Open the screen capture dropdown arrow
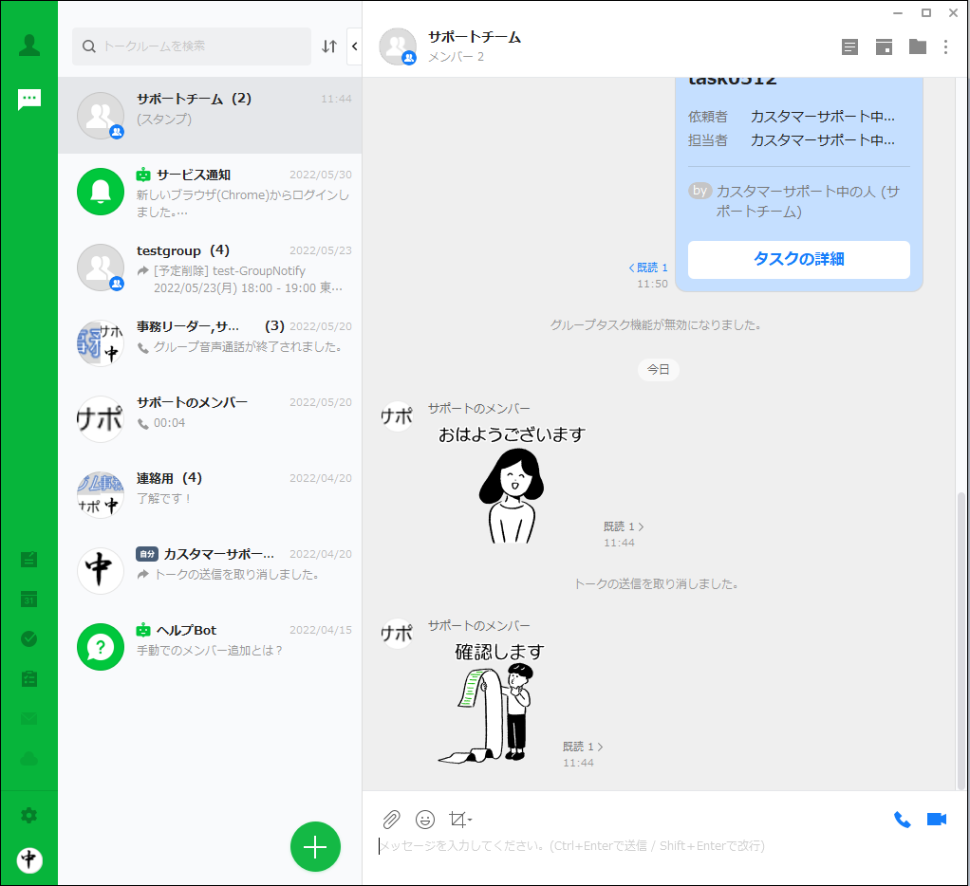The image size is (970, 886). (469, 820)
